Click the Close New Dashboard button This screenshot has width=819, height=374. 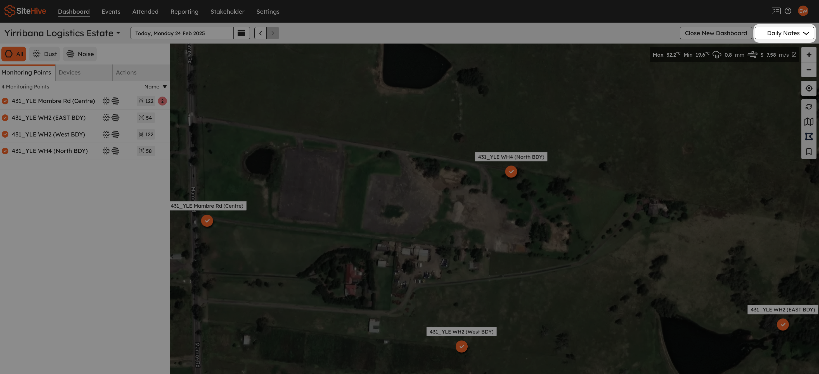(716, 33)
